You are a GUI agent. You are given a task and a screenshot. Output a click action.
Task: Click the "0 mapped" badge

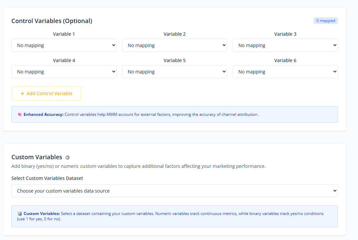(x=326, y=21)
